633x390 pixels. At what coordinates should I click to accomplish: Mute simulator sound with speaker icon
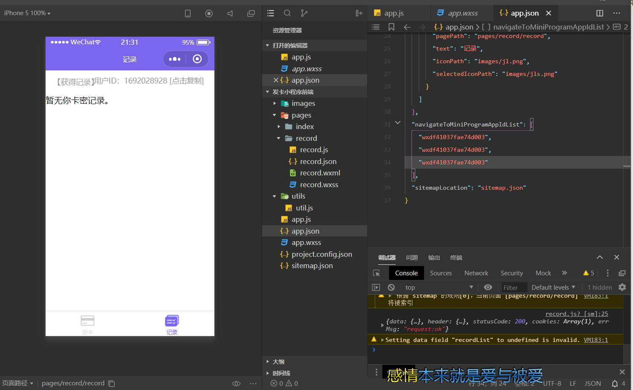pos(230,13)
